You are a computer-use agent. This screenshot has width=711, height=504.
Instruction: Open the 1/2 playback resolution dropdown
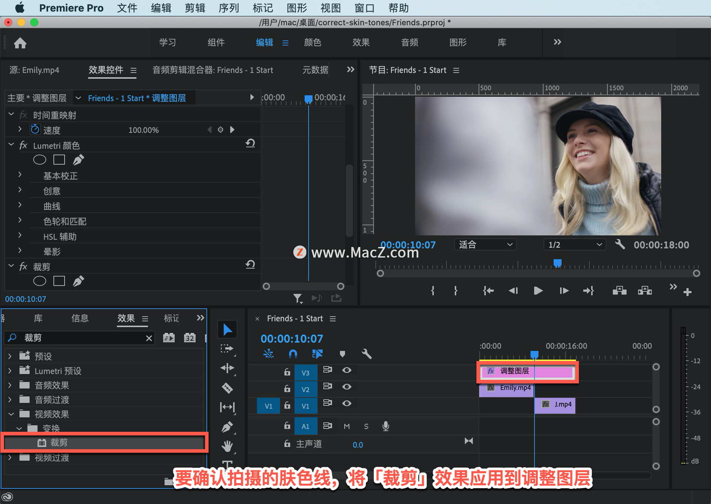point(574,244)
